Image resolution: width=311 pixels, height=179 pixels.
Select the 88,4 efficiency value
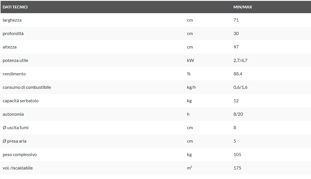click(238, 74)
